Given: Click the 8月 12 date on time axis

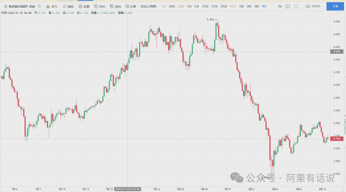Looking at the screenshot, I should pos(322,189).
